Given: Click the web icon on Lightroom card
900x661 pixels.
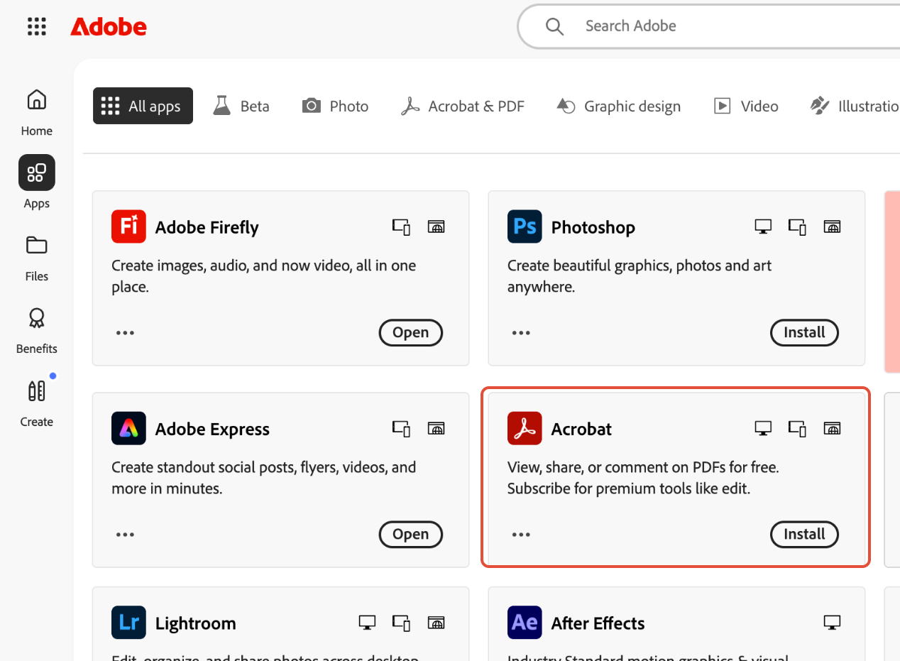Looking at the screenshot, I should click(436, 623).
